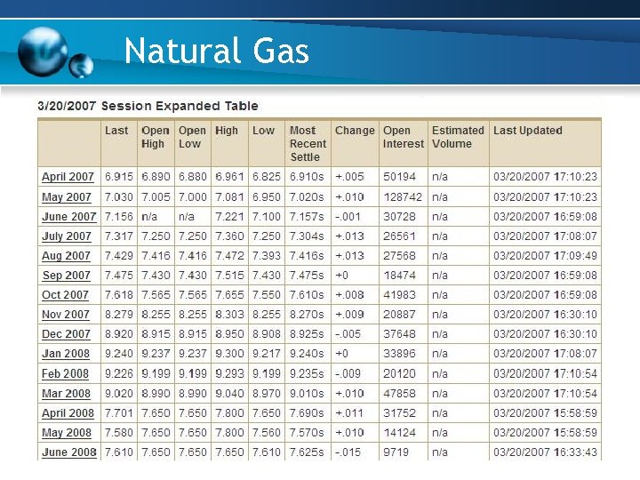Open the July 2007 contract link

point(67,236)
